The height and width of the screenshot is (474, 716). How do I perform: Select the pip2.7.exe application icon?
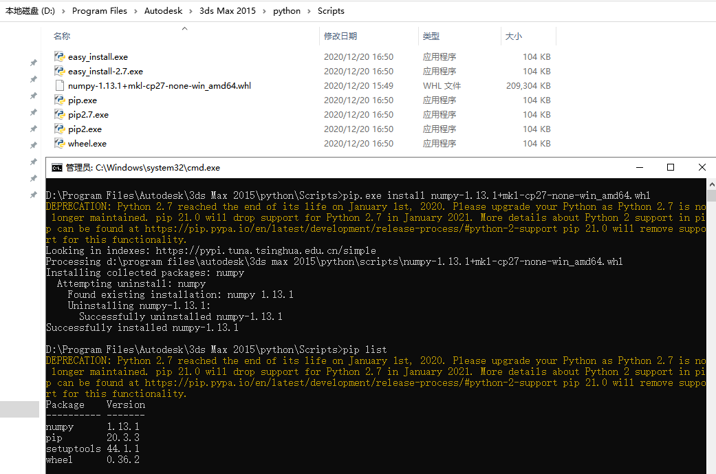[59, 114]
